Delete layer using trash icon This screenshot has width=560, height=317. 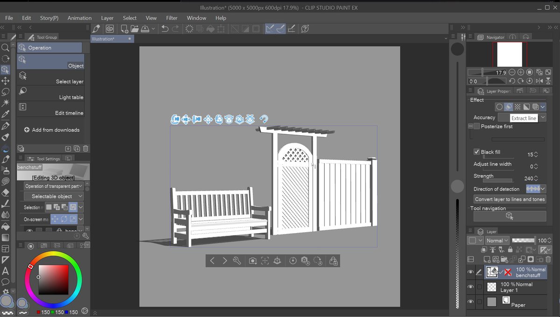pyautogui.click(x=548, y=259)
